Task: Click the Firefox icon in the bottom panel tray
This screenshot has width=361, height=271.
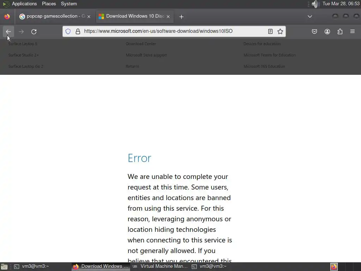Action: pos(334,267)
